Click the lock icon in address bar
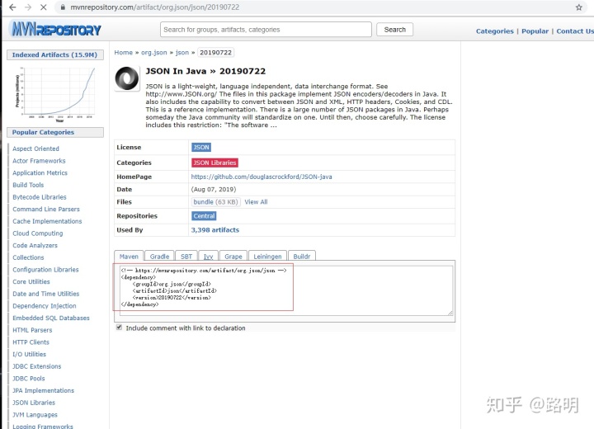The width and height of the screenshot is (594, 429). tap(63, 7)
